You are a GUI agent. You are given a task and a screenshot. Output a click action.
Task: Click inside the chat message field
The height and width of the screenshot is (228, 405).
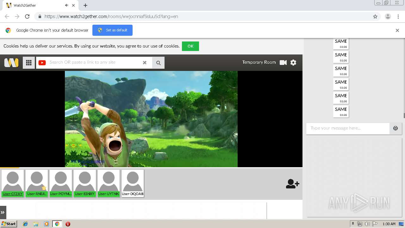click(348, 128)
